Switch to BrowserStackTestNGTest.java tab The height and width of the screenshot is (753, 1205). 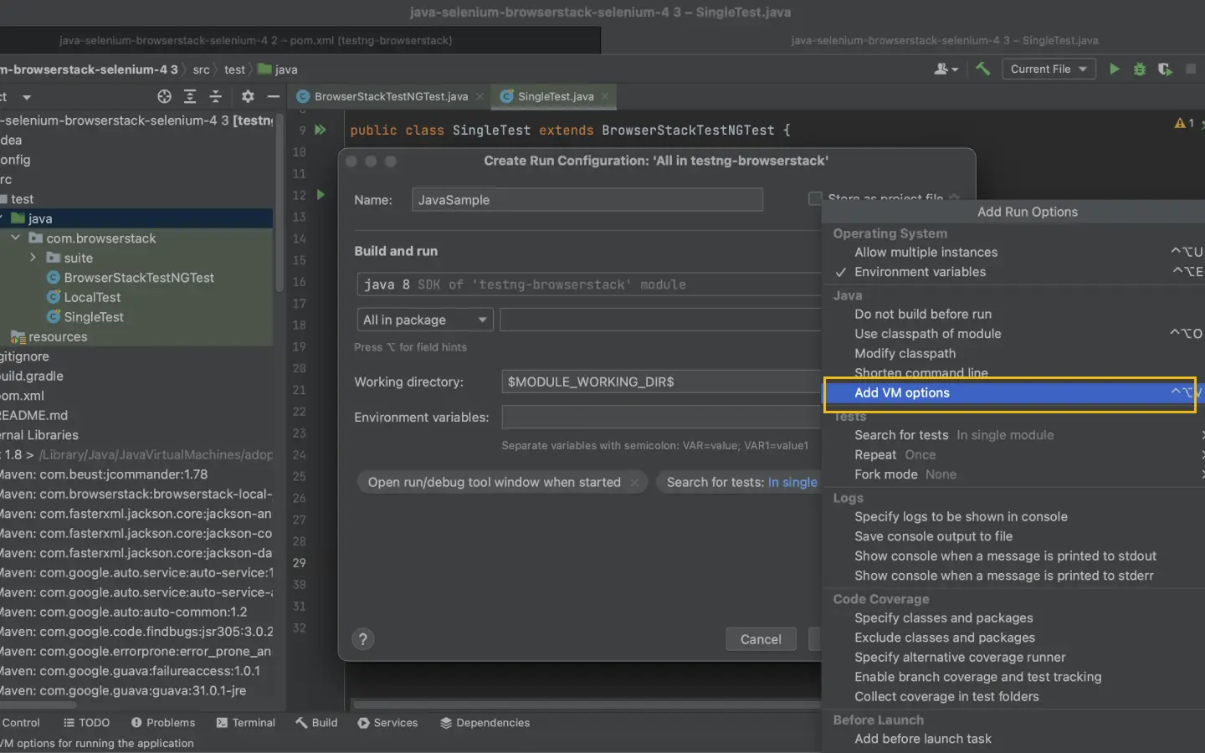coord(390,97)
